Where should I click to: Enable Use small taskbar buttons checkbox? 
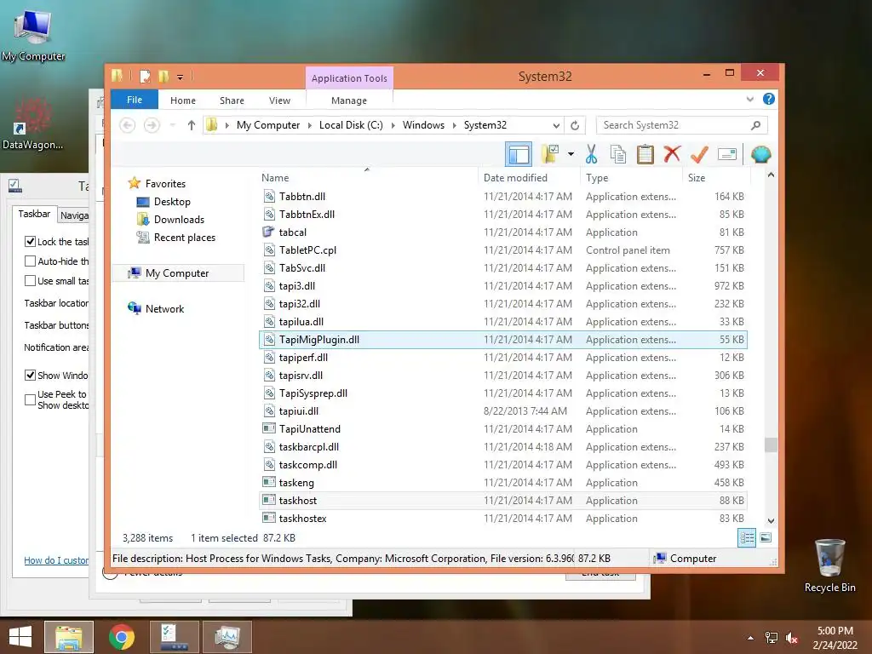(x=30, y=281)
